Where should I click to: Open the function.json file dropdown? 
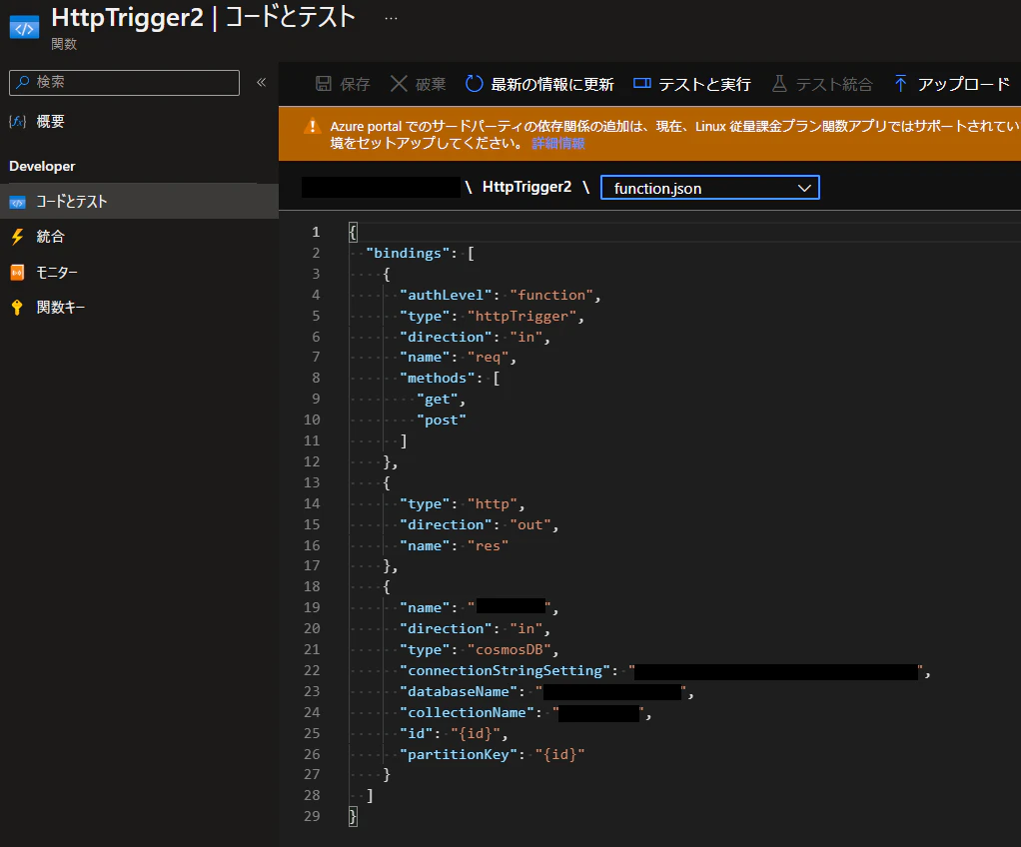pos(709,188)
